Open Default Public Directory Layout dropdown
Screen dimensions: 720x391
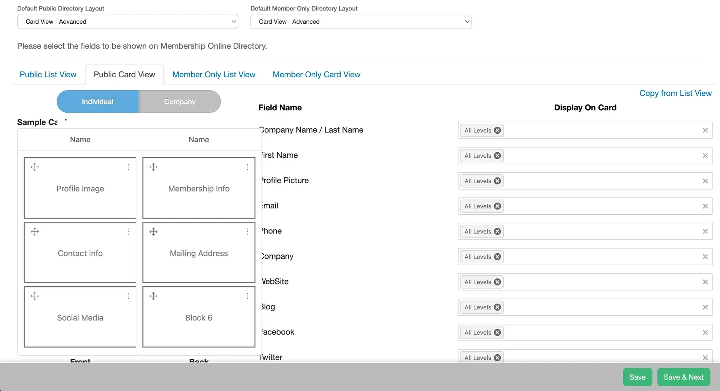coord(127,21)
